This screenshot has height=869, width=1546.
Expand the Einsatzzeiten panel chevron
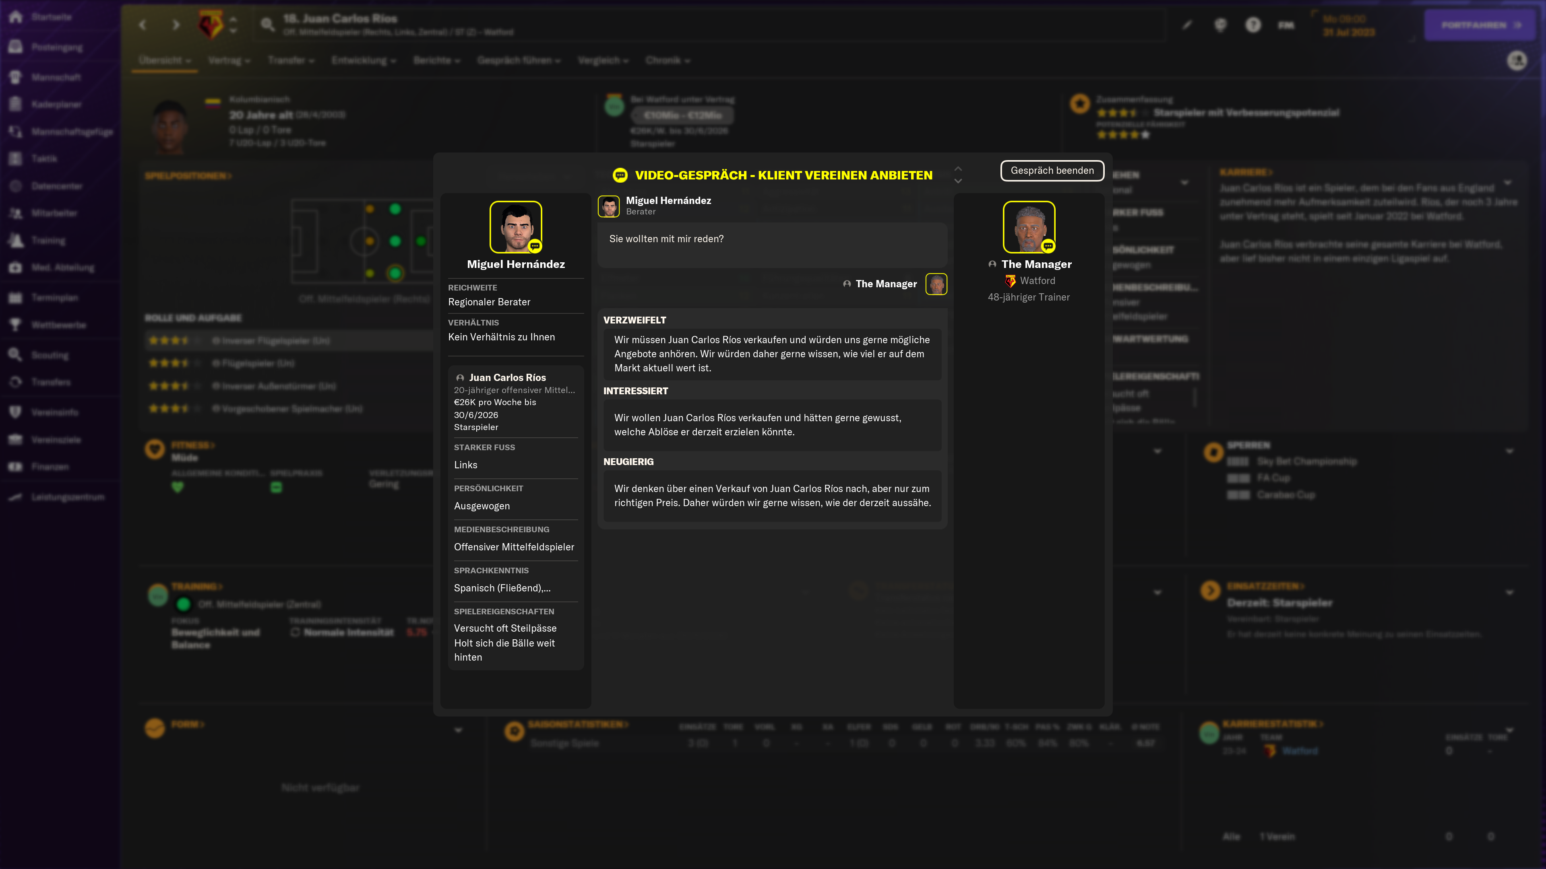[x=1509, y=593]
